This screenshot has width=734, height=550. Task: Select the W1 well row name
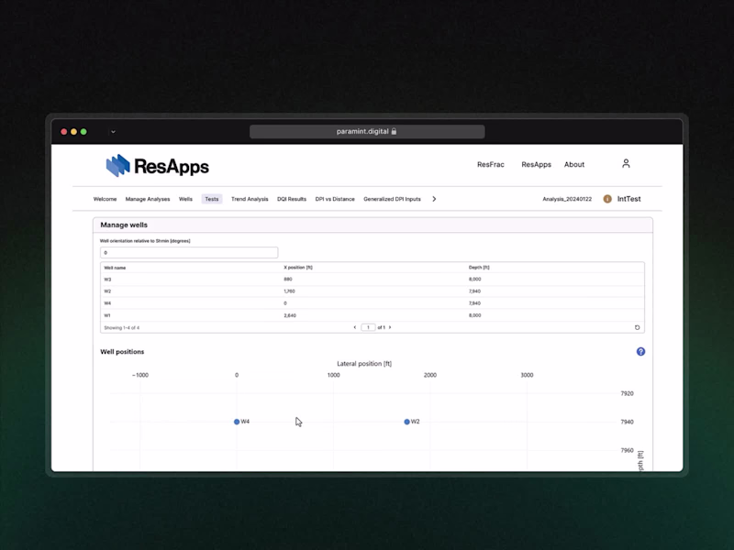[107, 315]
